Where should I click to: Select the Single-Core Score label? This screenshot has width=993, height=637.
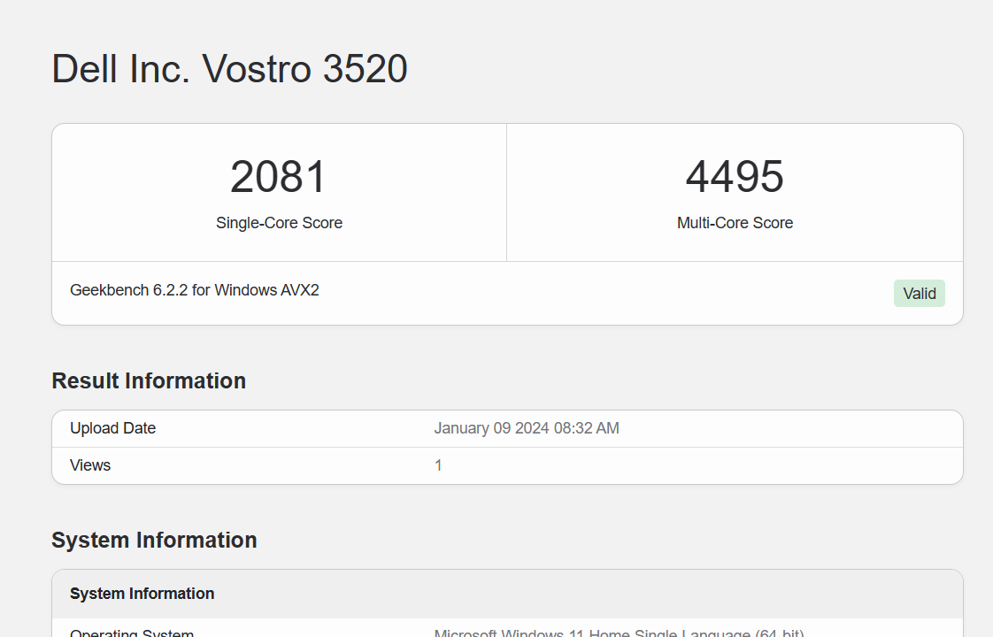point(279,223)
